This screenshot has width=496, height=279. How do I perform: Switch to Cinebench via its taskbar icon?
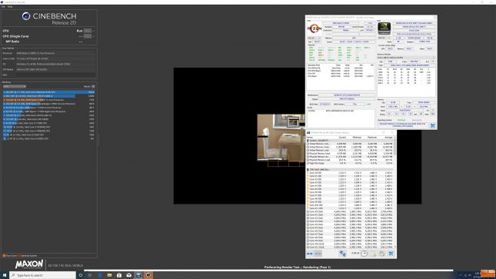pyautogui.click(x=148, y=275)
